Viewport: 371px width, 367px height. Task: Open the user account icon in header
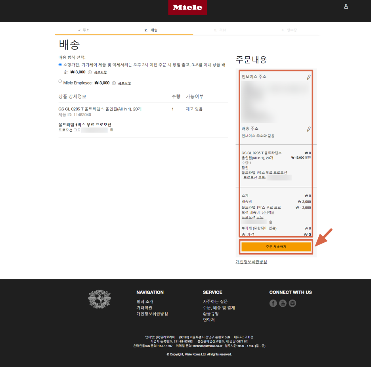346,7
